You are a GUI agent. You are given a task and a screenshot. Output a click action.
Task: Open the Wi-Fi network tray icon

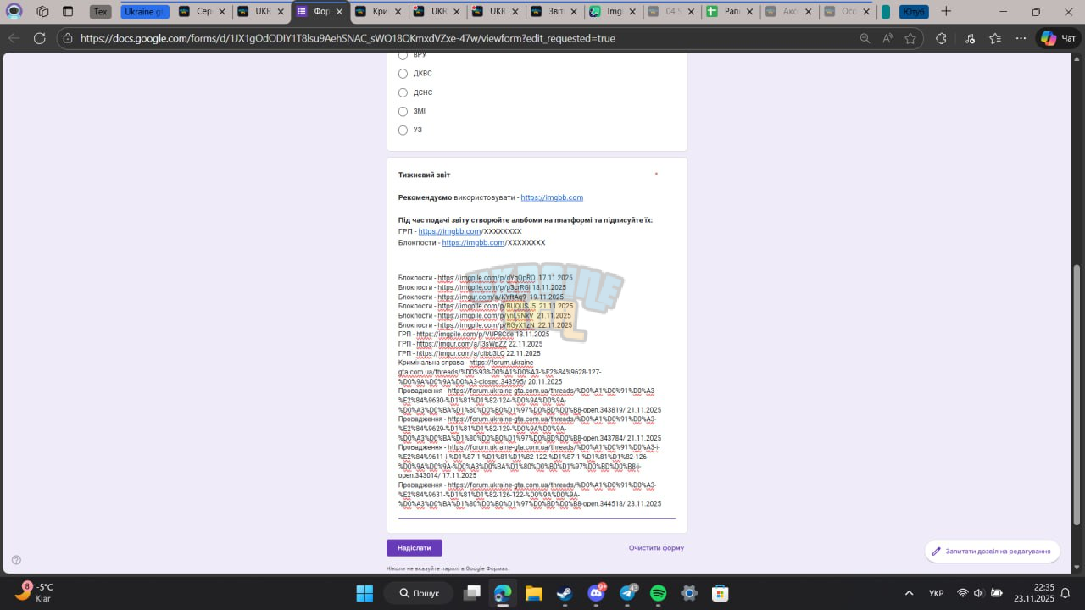pyautogui.click(x=962, y=593)
